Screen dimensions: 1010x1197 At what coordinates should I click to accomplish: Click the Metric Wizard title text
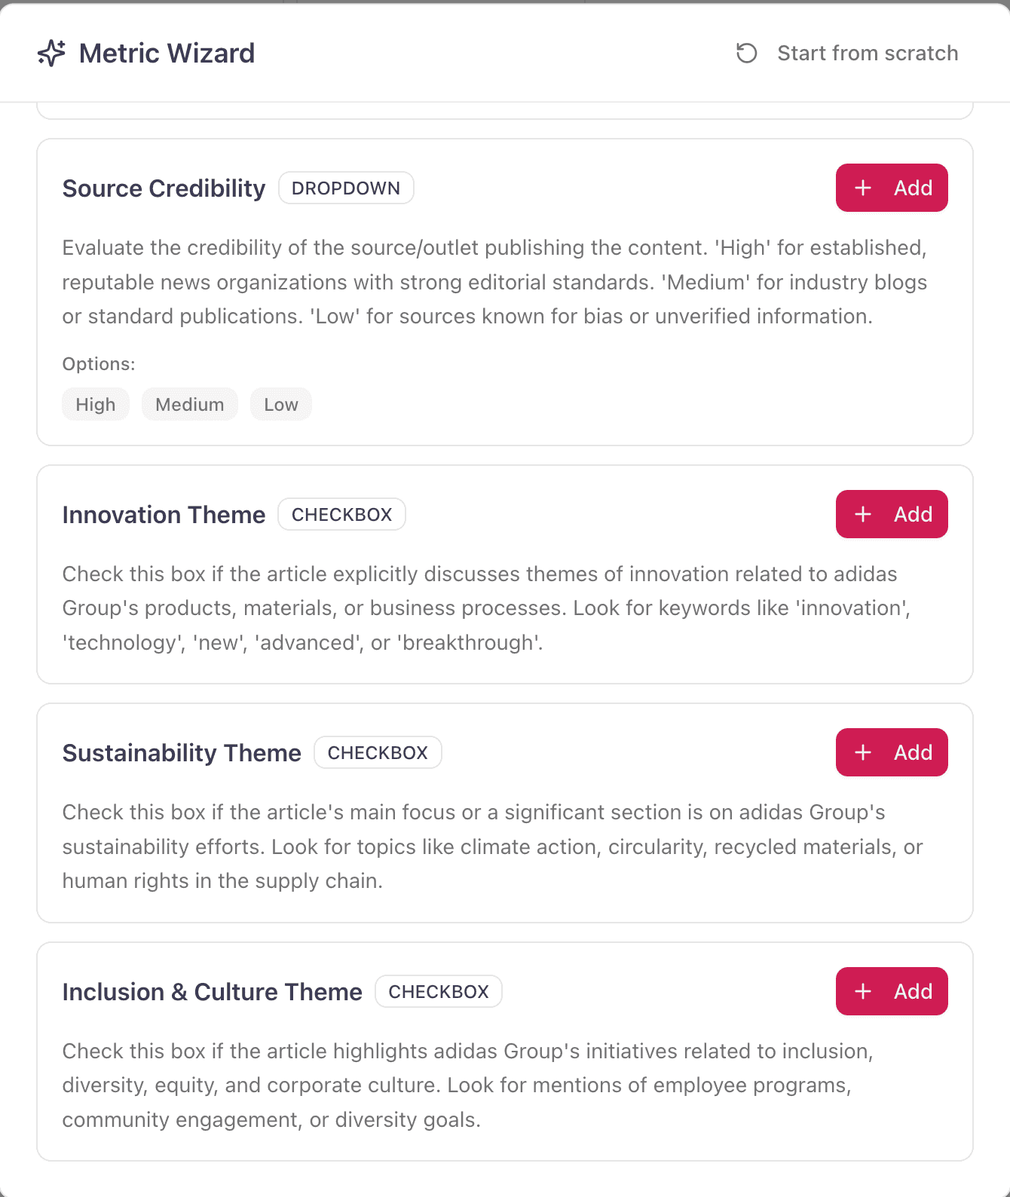click(167, 54)
